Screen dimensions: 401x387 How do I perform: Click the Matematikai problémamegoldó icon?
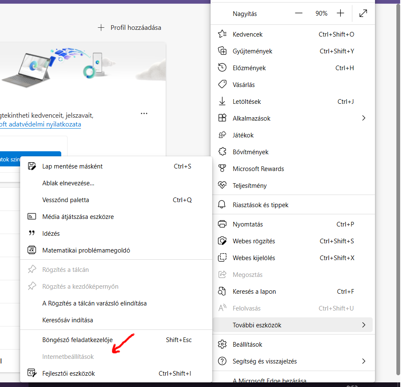point(32,250)
